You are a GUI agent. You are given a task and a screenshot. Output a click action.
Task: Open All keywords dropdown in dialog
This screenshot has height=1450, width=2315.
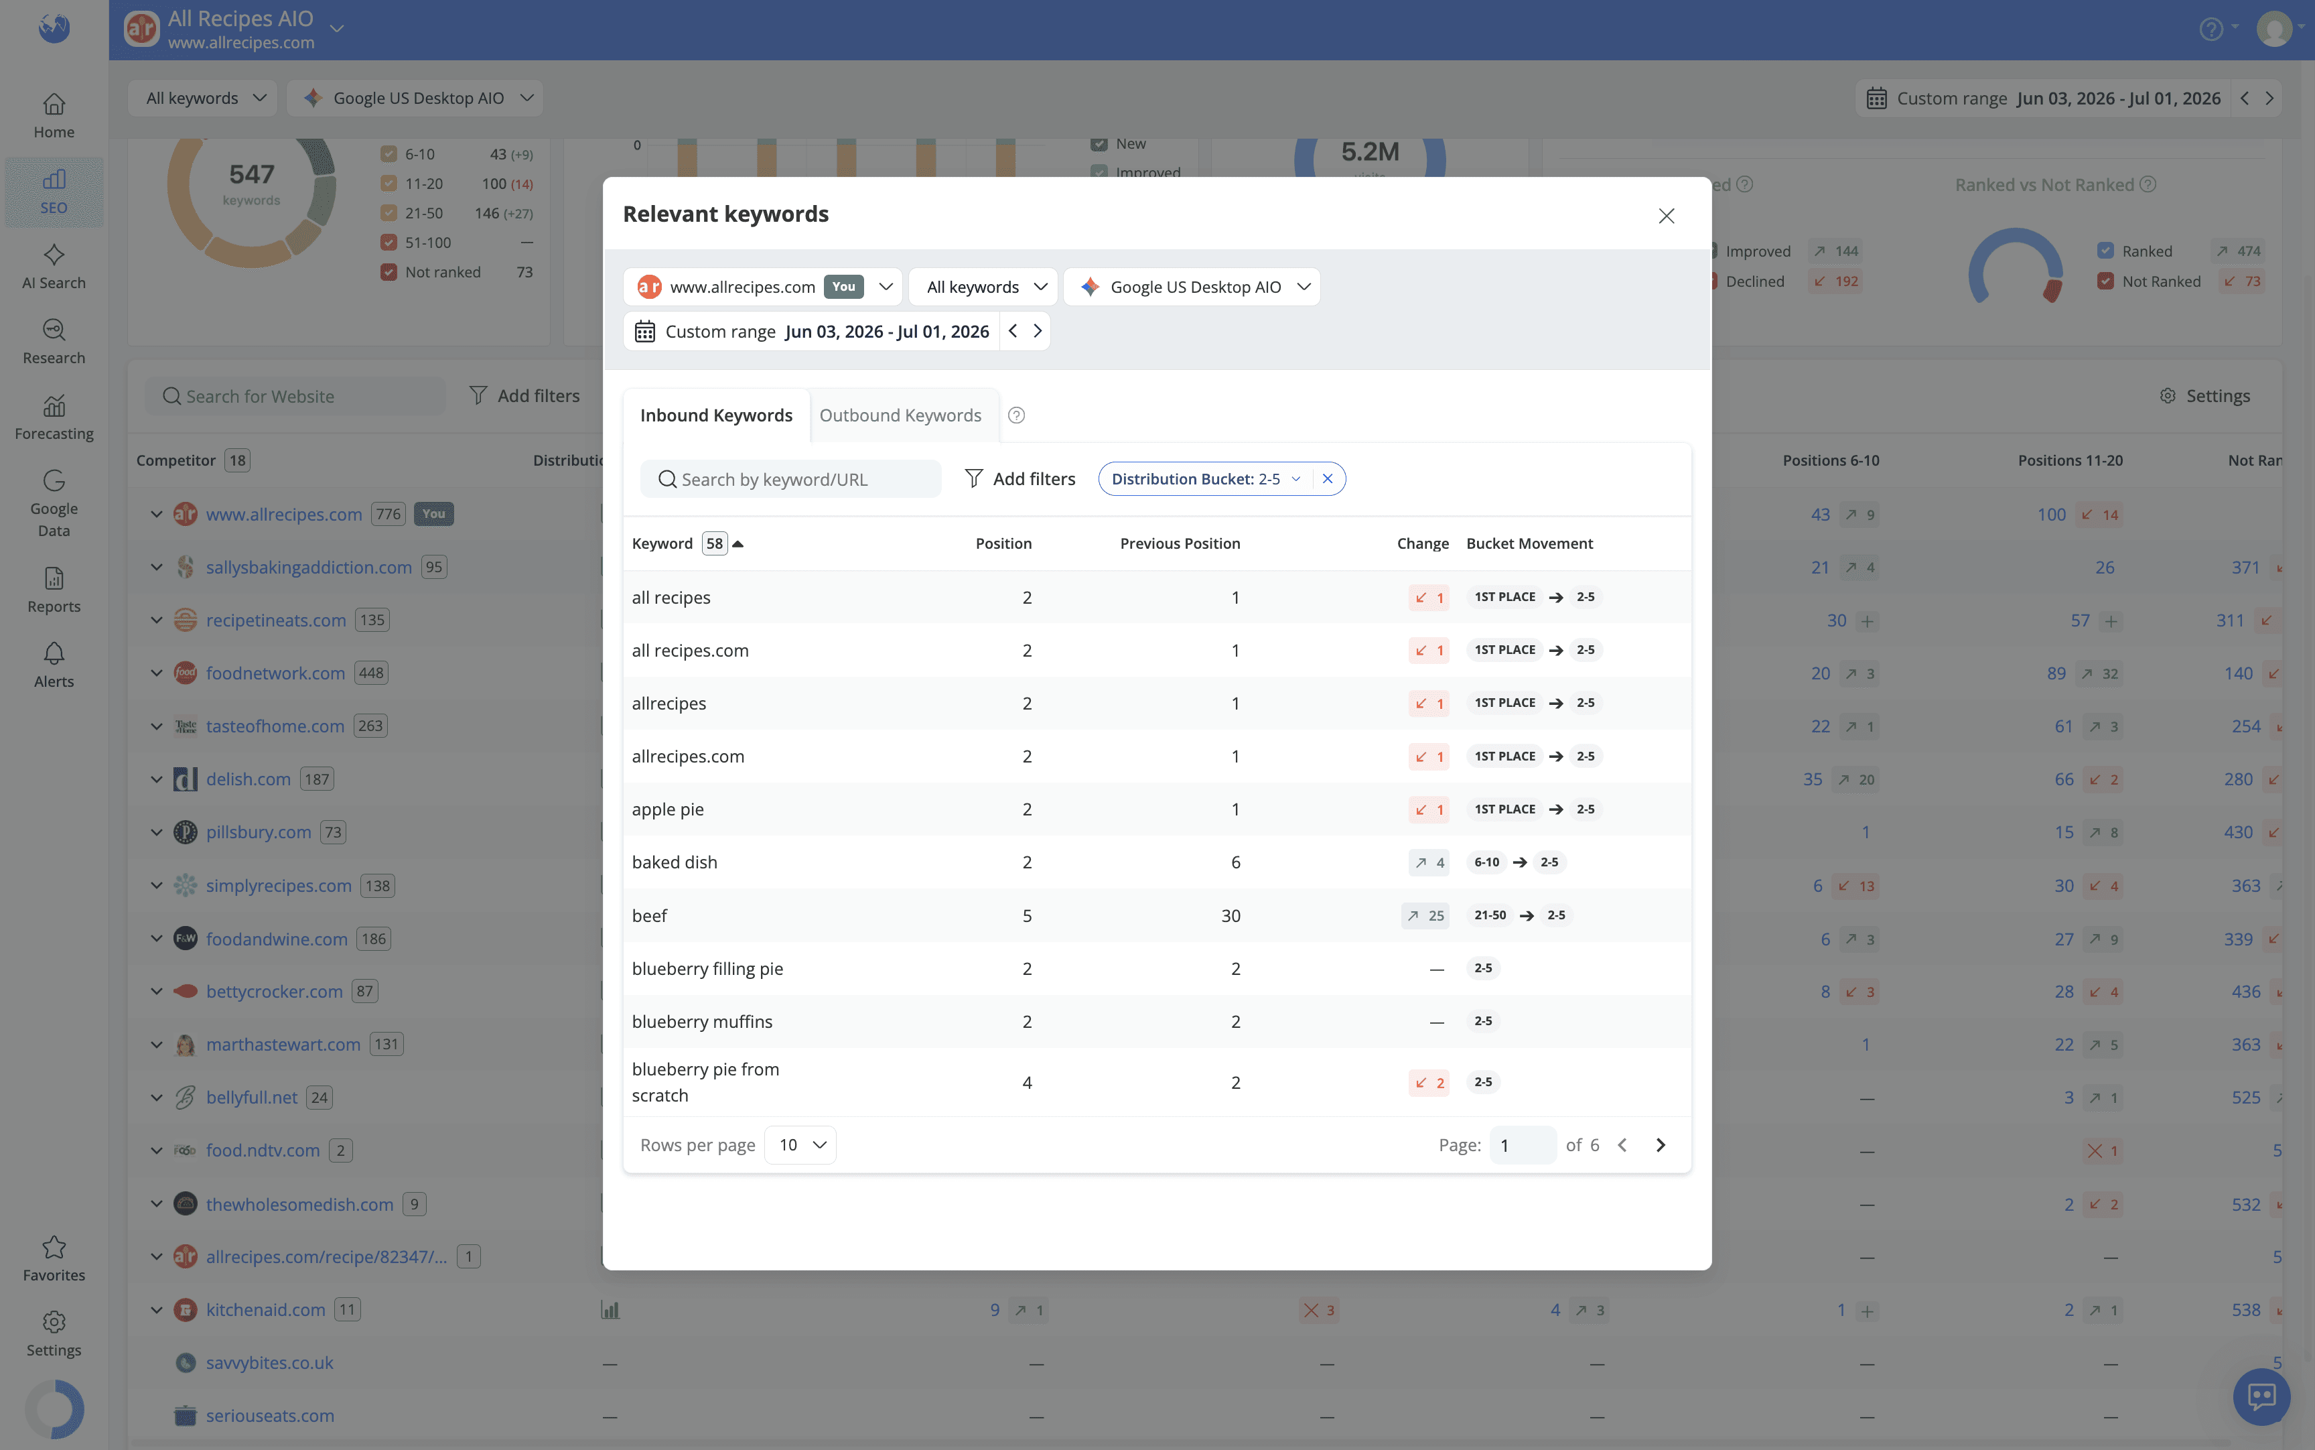(983, 287)
